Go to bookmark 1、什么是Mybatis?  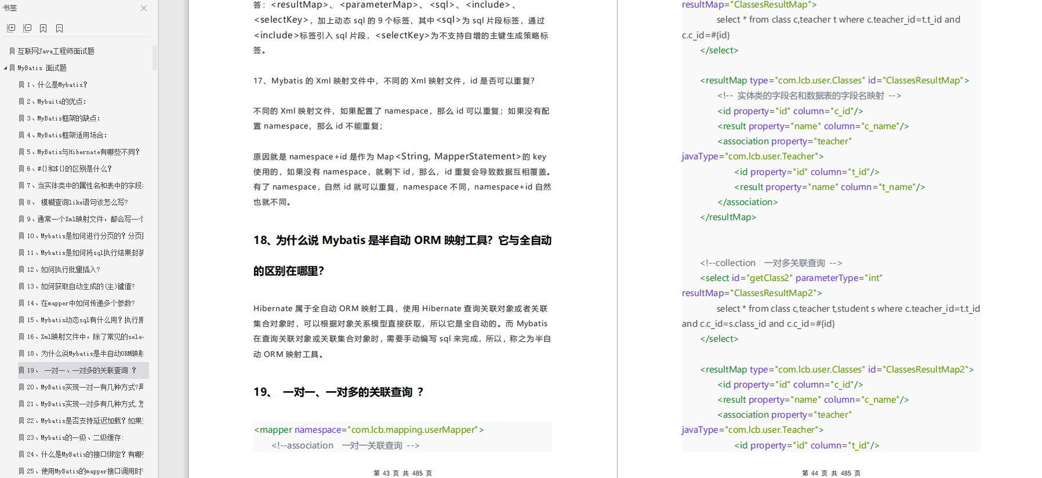point(57,85)
